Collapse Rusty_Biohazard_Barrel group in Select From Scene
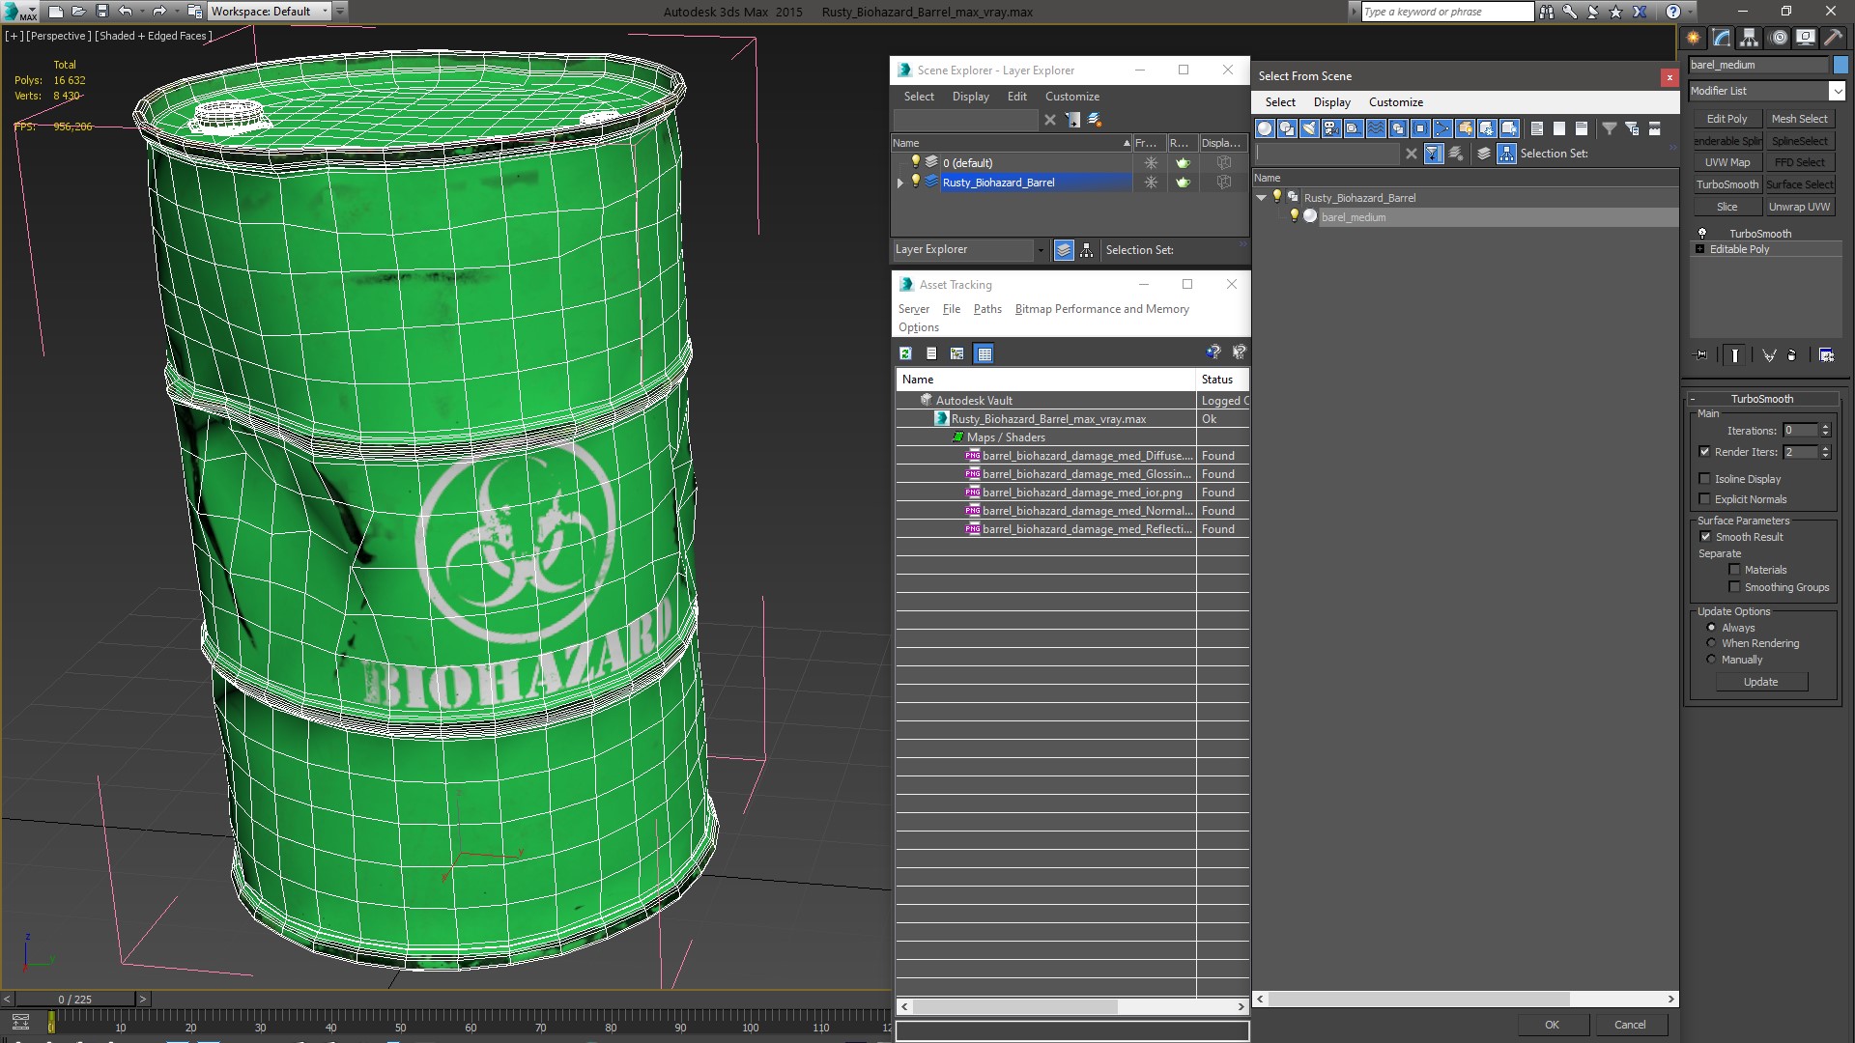This screenshot has width=1855, height=1043. click(x=1261, y=198)
